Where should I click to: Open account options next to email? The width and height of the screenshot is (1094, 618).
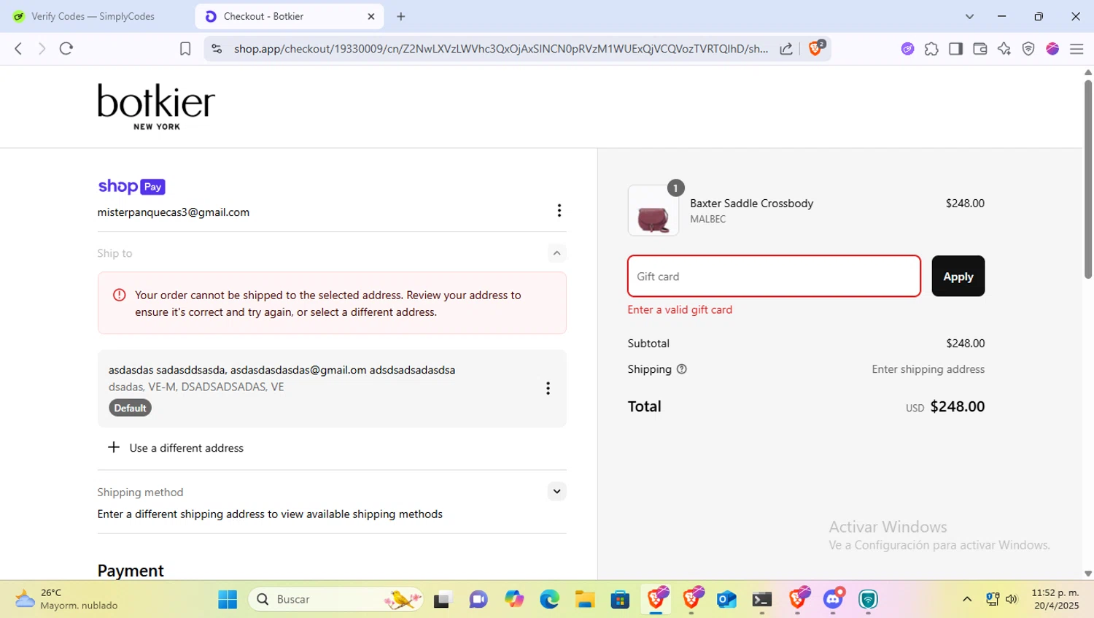(x=559, y=211)
